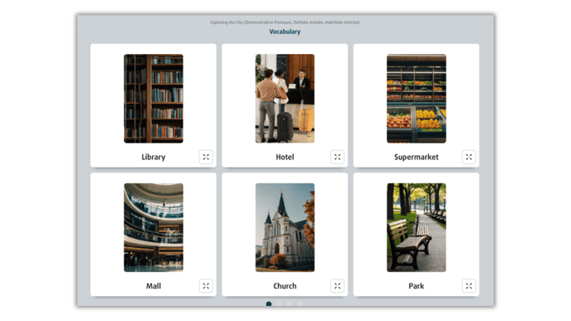Screen dimensions: 571x321
Task: Select the Church word label
Action: tap(285, 285)
